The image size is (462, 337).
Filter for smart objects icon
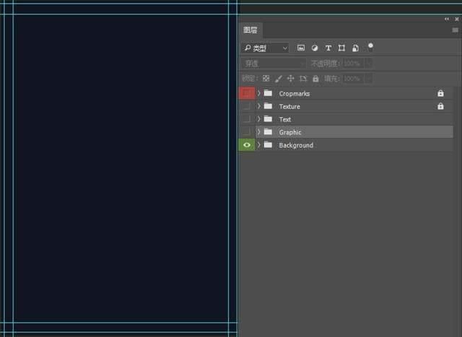355,48
